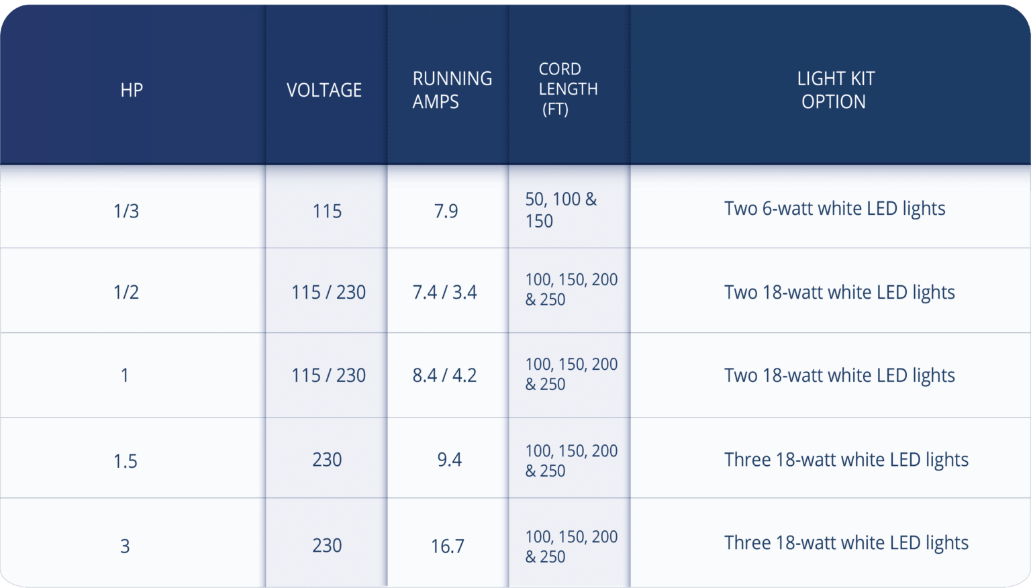Viewport: 1031px width, 588px height.
Task: Select the light kit cell for 1/2 HP
Action: 839,292
